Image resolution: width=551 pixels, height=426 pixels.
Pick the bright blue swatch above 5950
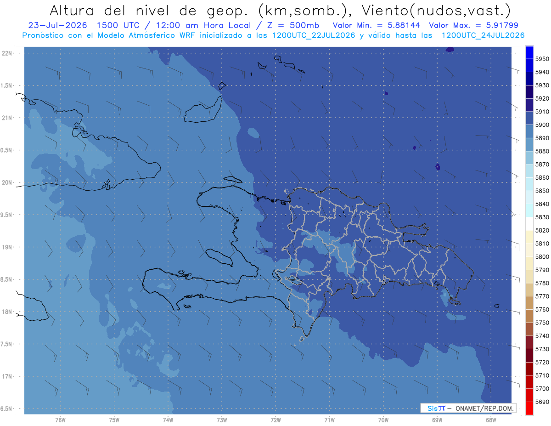coord(529,52)
